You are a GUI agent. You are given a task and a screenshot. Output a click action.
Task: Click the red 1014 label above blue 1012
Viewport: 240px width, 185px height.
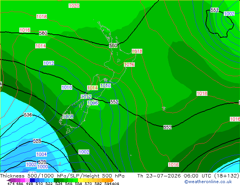[x=41, y=46]
